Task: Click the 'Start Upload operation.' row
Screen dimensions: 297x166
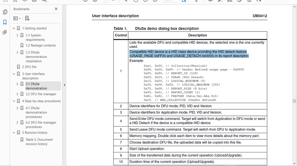Action: point(147,149)
